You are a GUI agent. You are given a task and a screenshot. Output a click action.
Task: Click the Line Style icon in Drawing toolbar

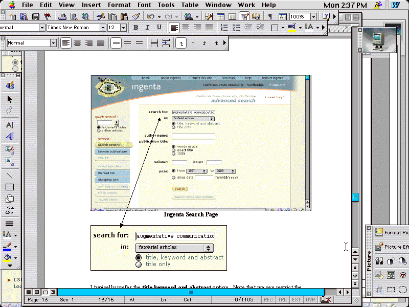10,224
